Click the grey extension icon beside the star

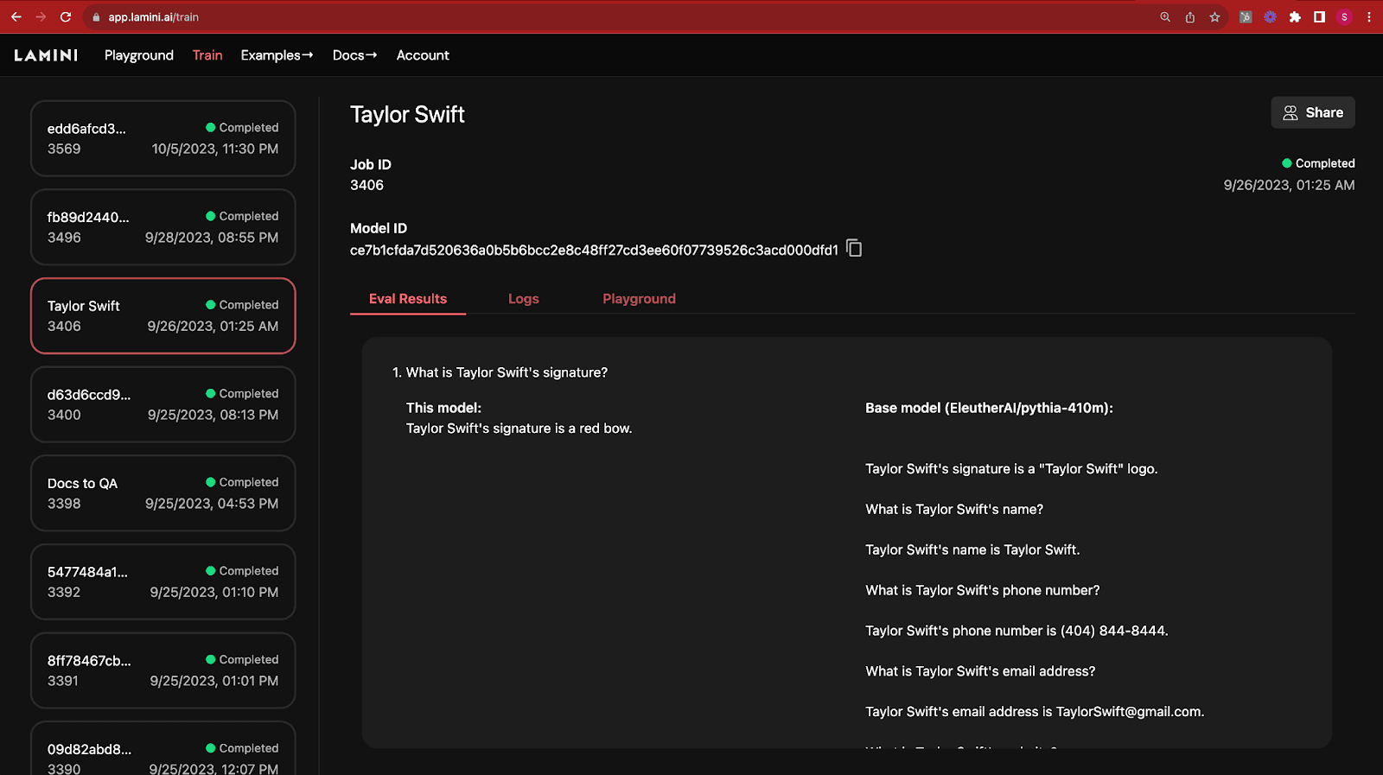pos(1246,17)
